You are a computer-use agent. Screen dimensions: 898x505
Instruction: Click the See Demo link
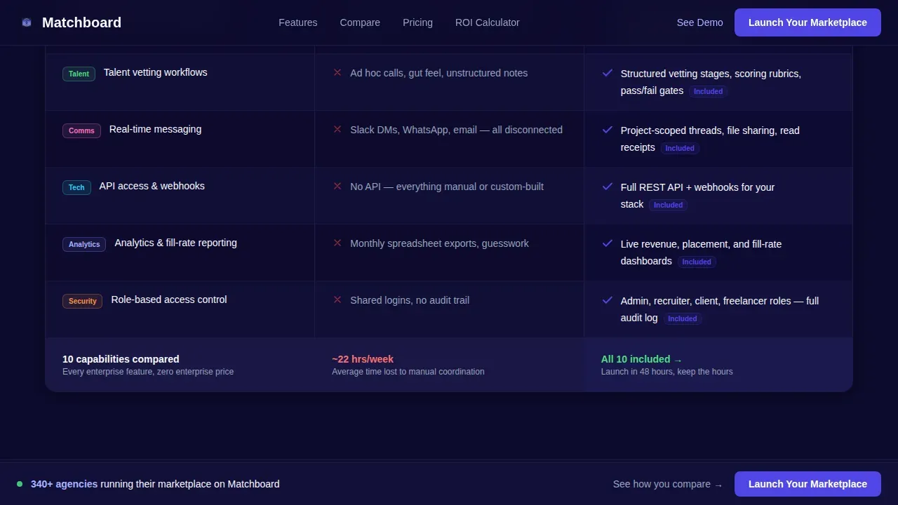(699, 22)
